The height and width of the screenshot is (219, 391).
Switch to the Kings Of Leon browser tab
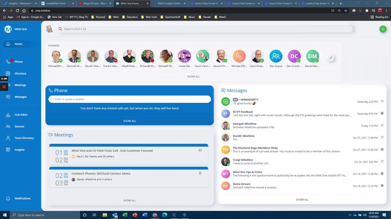95,3
